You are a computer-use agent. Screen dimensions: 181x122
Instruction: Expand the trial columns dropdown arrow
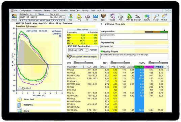167,67
